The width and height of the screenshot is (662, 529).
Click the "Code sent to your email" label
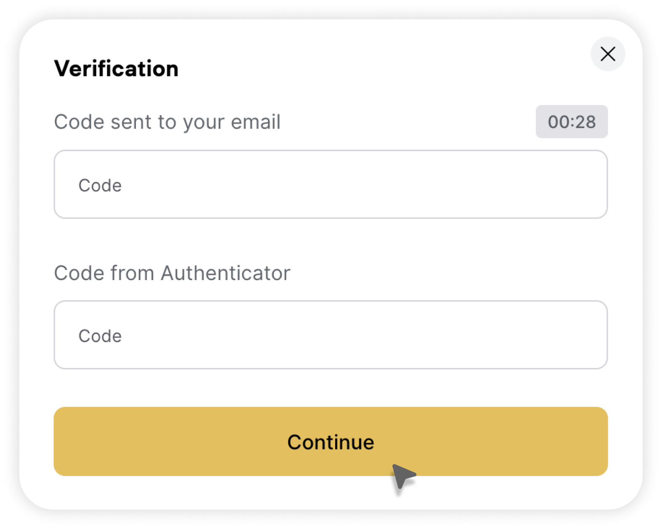click(x=167, y=122)
